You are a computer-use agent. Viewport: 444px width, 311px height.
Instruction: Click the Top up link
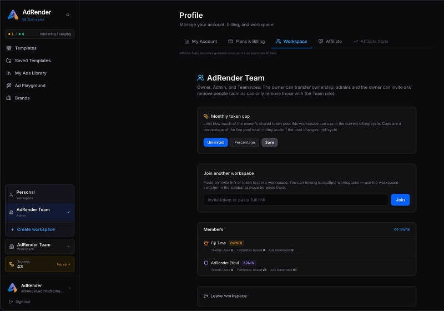pyautogui.click(x=63, y=264)
